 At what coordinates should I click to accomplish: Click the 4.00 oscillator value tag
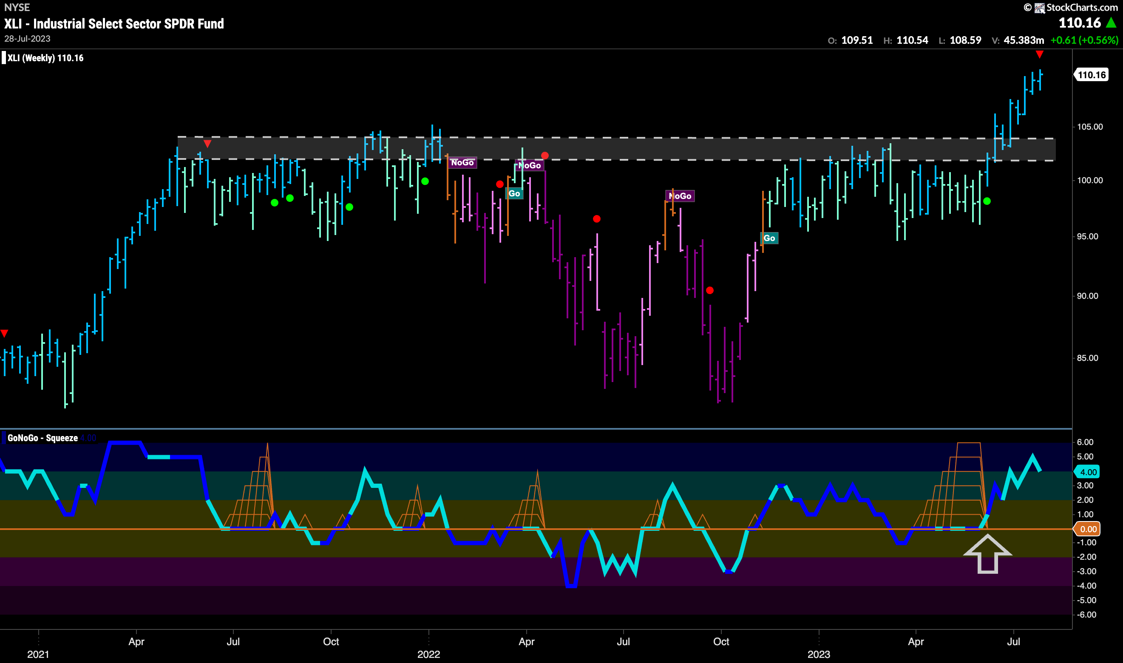(1088, 472)
